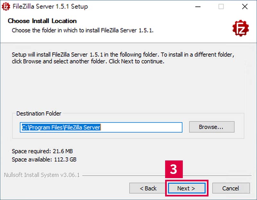Close the FileZilla Server setup window
Viewport: 257px width, 200px height.
click(245, 6)
